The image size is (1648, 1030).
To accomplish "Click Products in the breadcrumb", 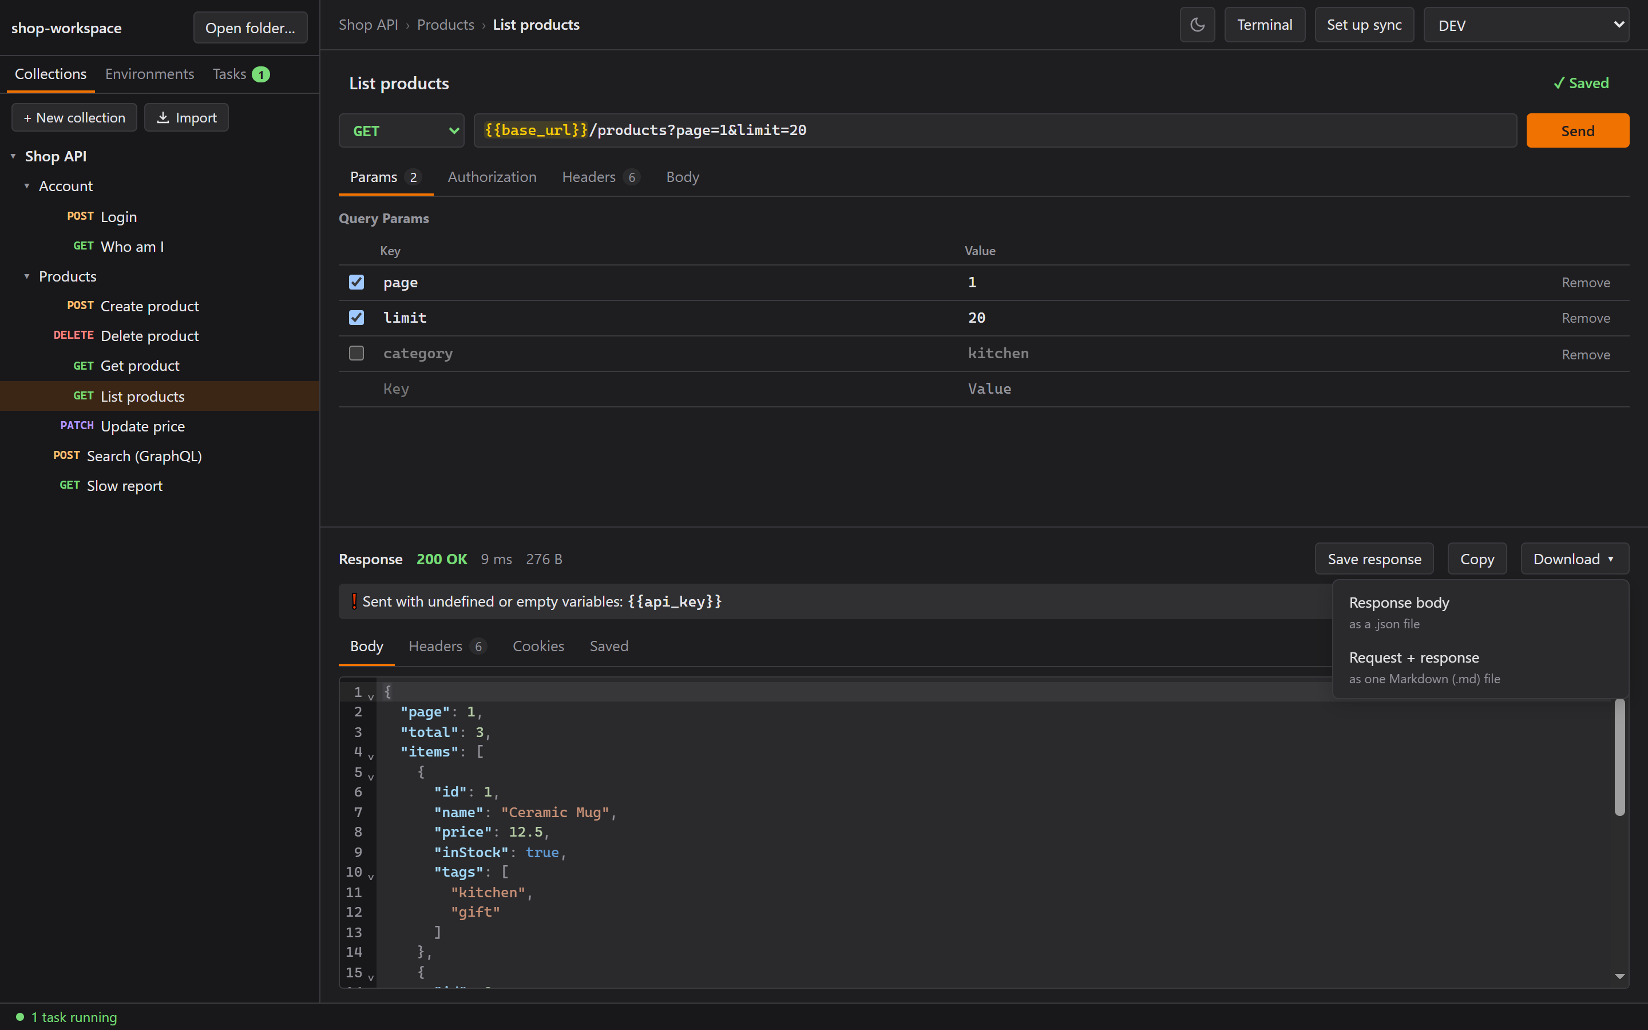I will coord(445,25).
